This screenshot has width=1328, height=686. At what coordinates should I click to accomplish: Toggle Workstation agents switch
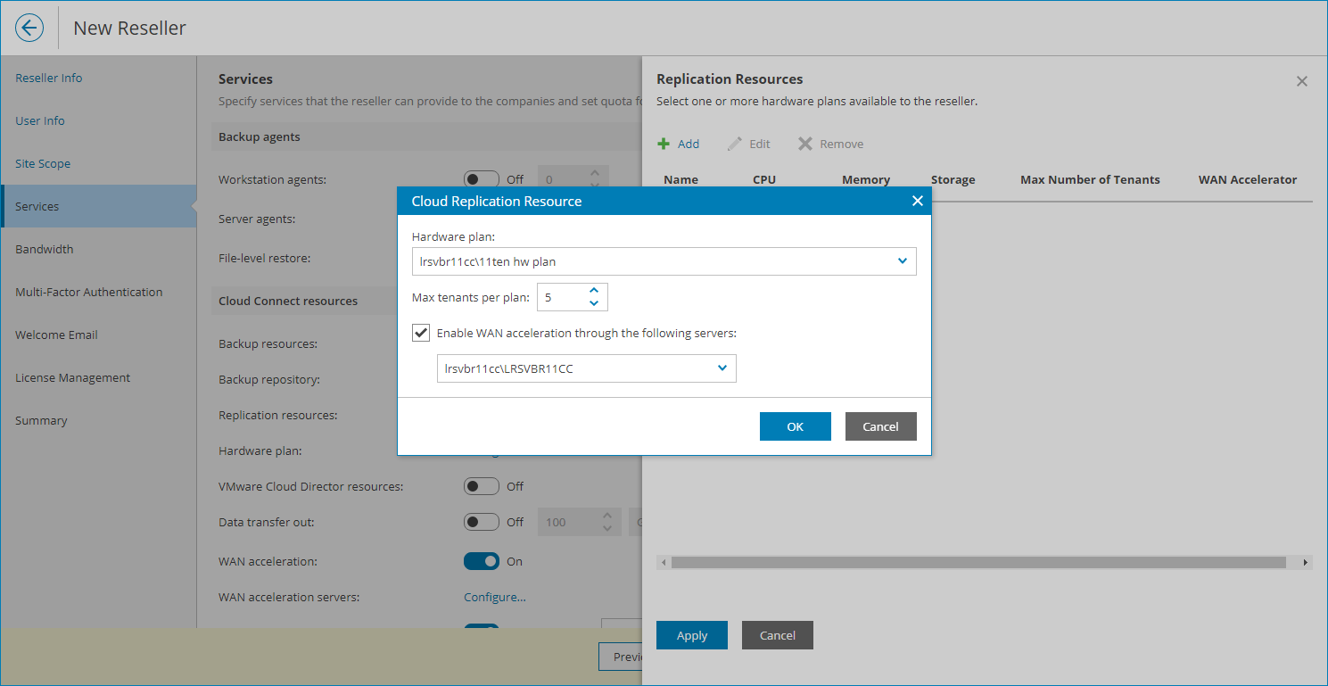(482, 179)
